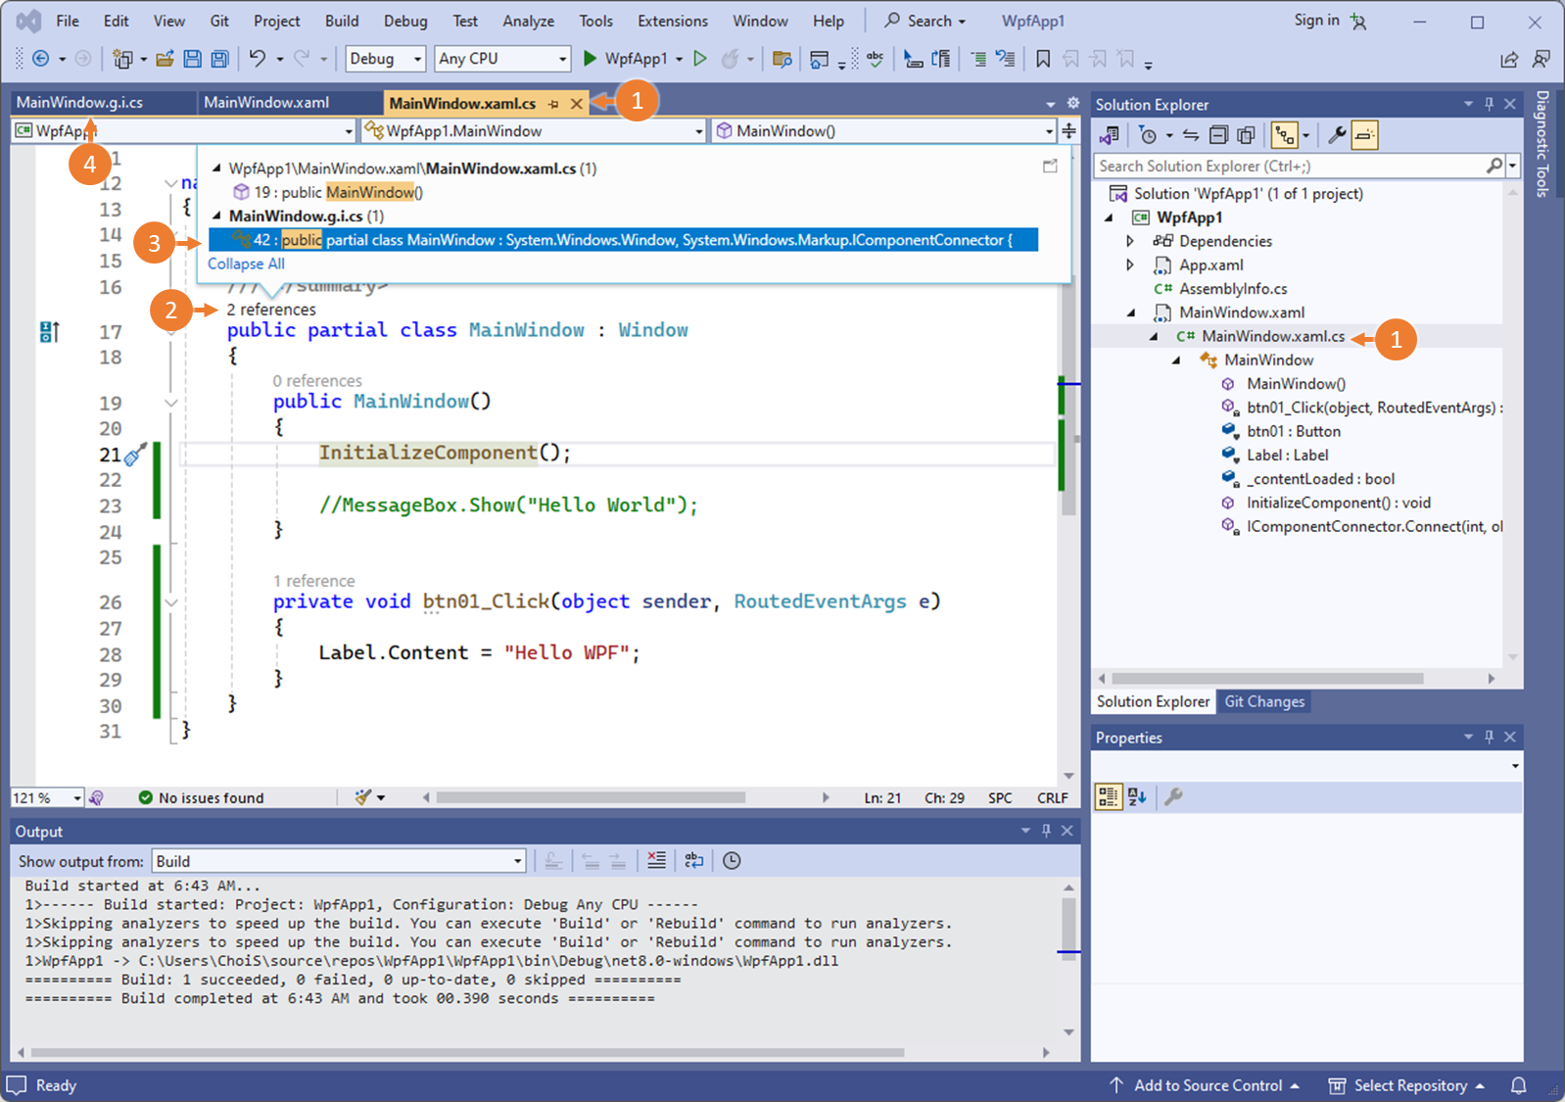
Task: Toggle auto-hide pin on Output panel
Action: (x=1046, y=831)
